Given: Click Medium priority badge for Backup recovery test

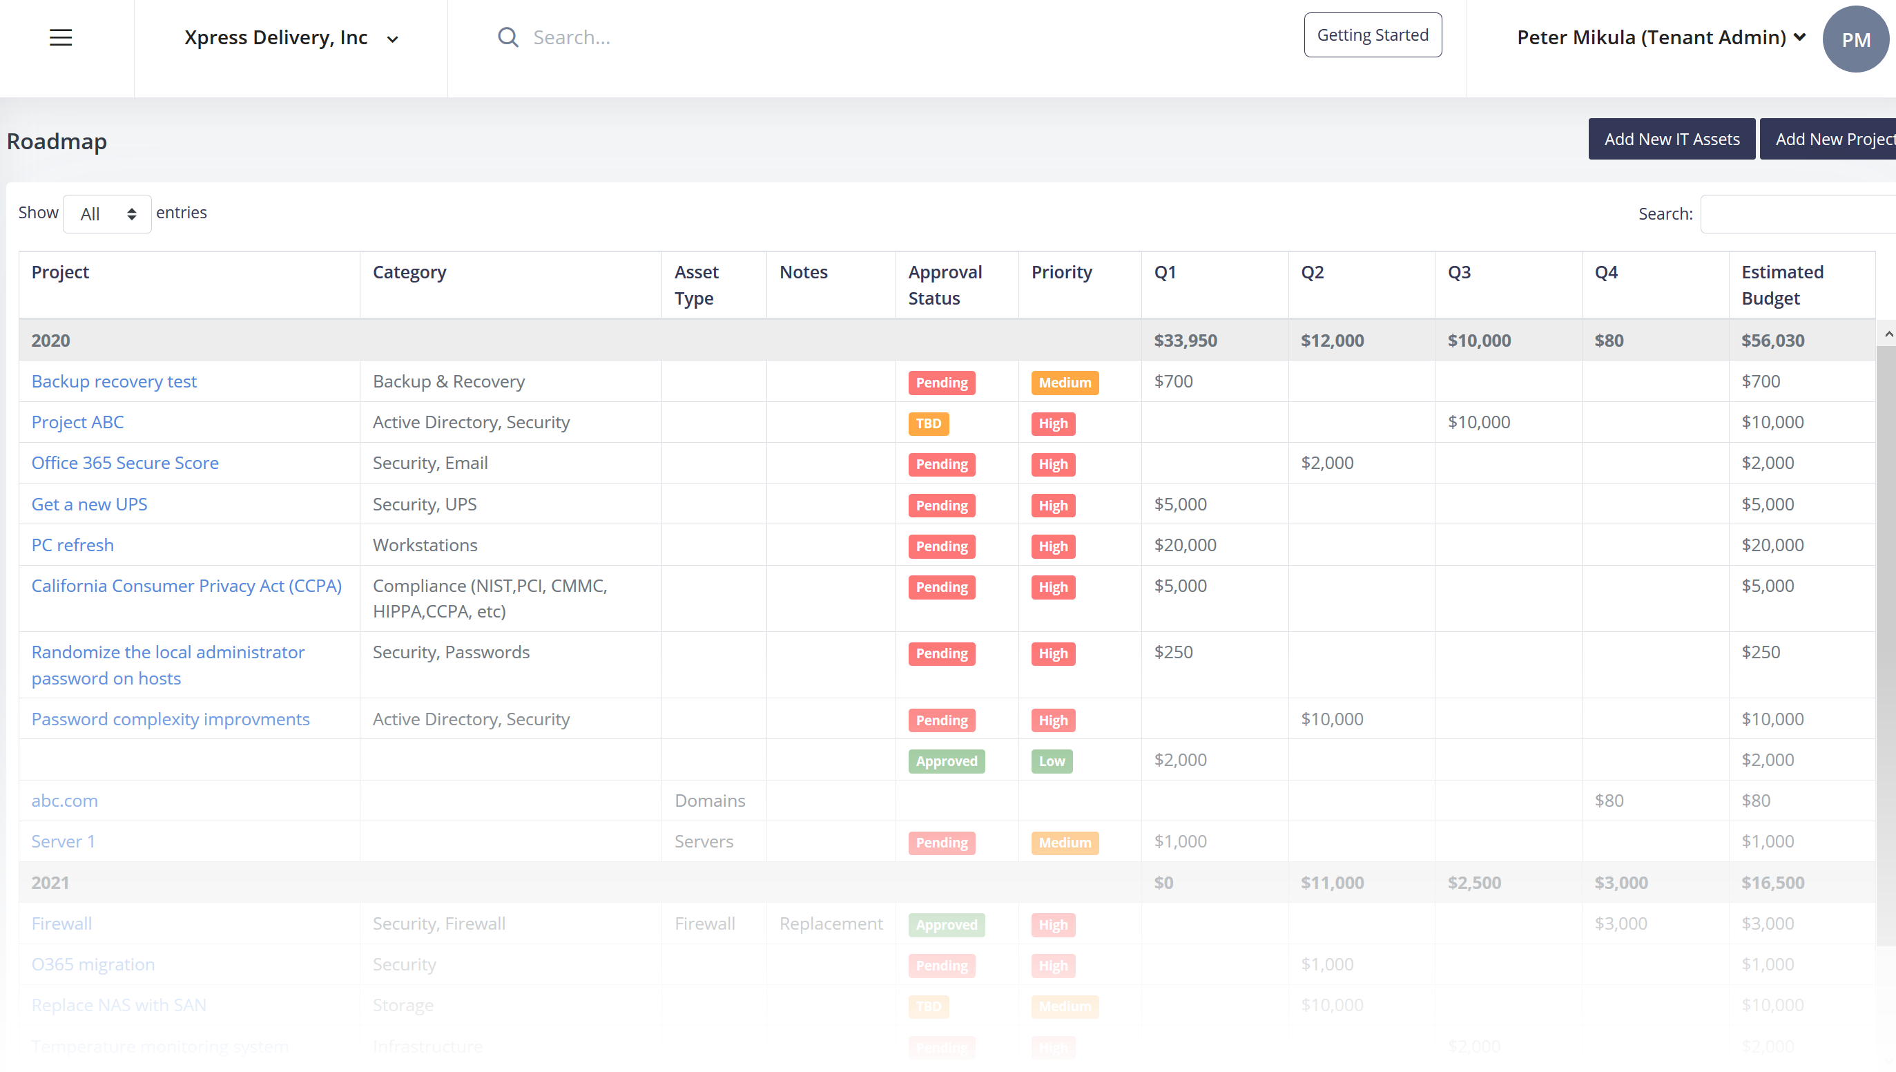Looking at the screenshot, I should point(1064,383).
